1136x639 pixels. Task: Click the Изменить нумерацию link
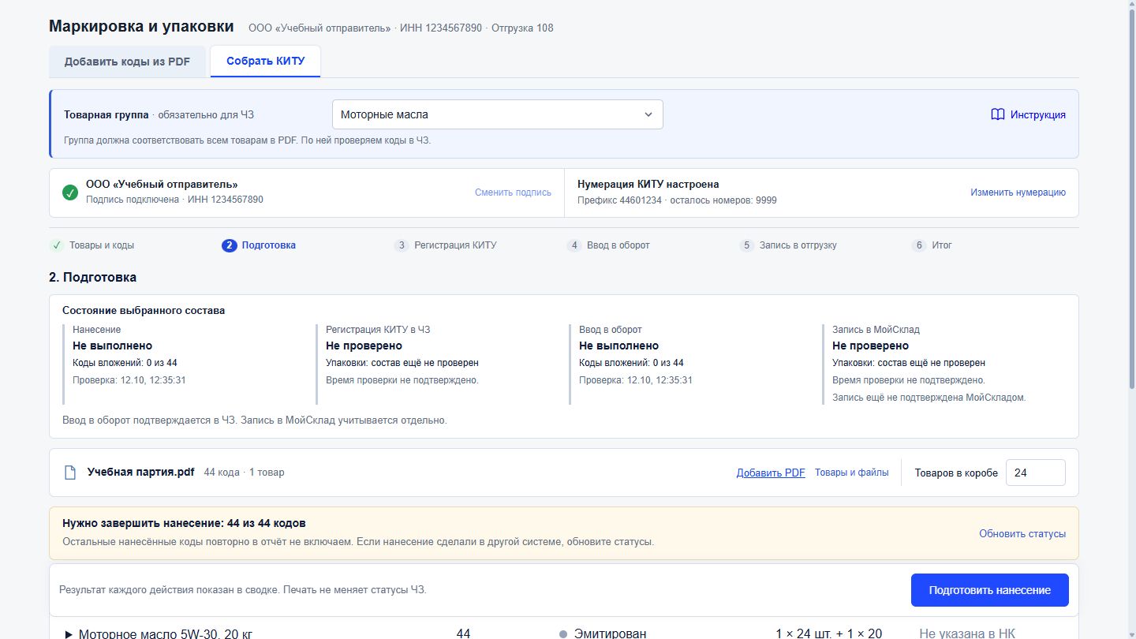coord(1018,192)
